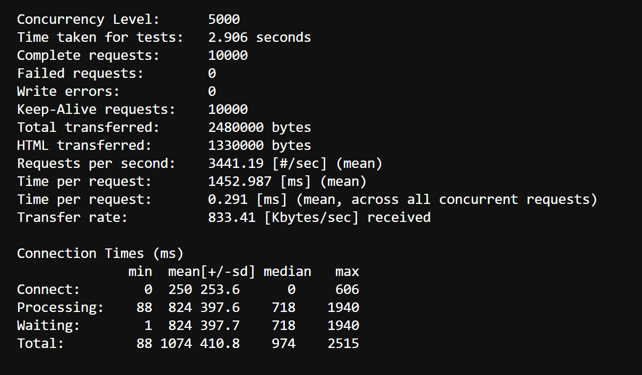Click the "1330000 bytes" HTML transferred value
Screen dimensions: 642x375
point(259,146)
